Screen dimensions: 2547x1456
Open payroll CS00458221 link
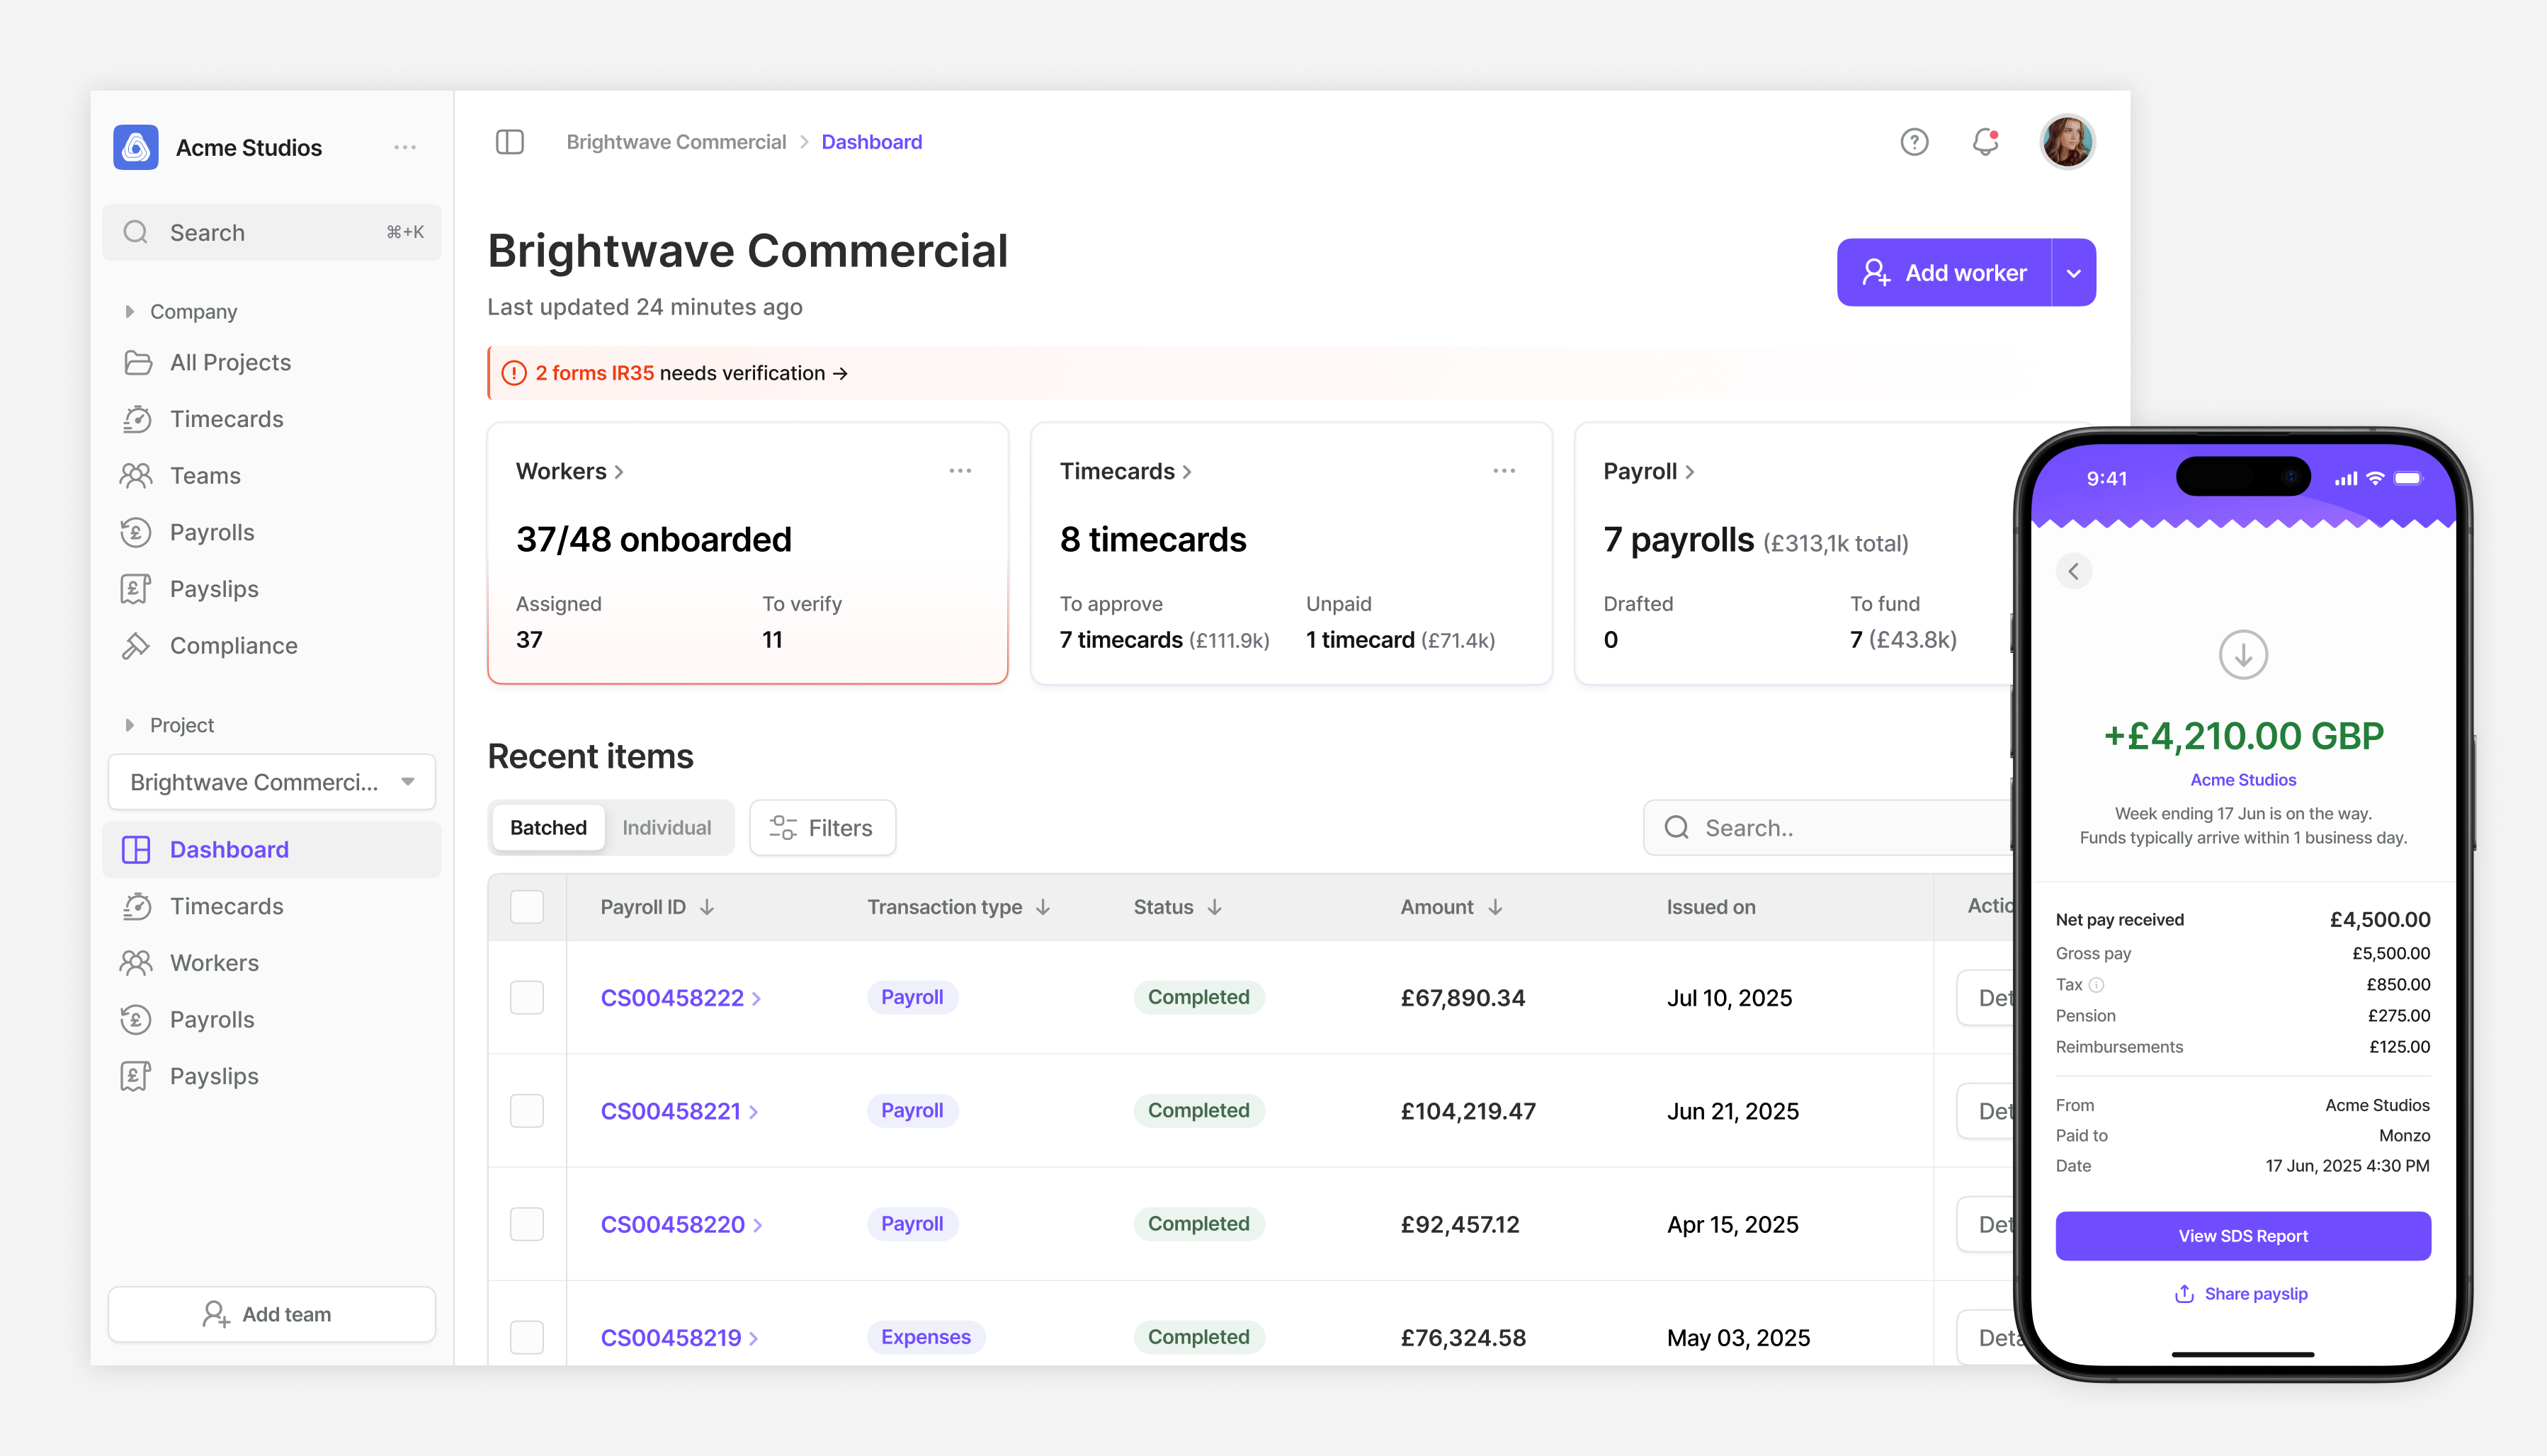coord(679,1111)
